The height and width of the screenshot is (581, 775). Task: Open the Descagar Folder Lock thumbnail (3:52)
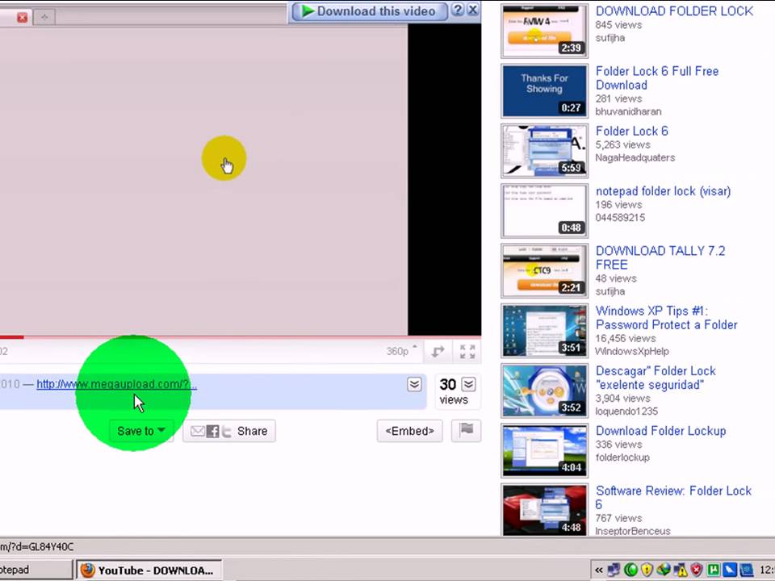tap(544, 391)
